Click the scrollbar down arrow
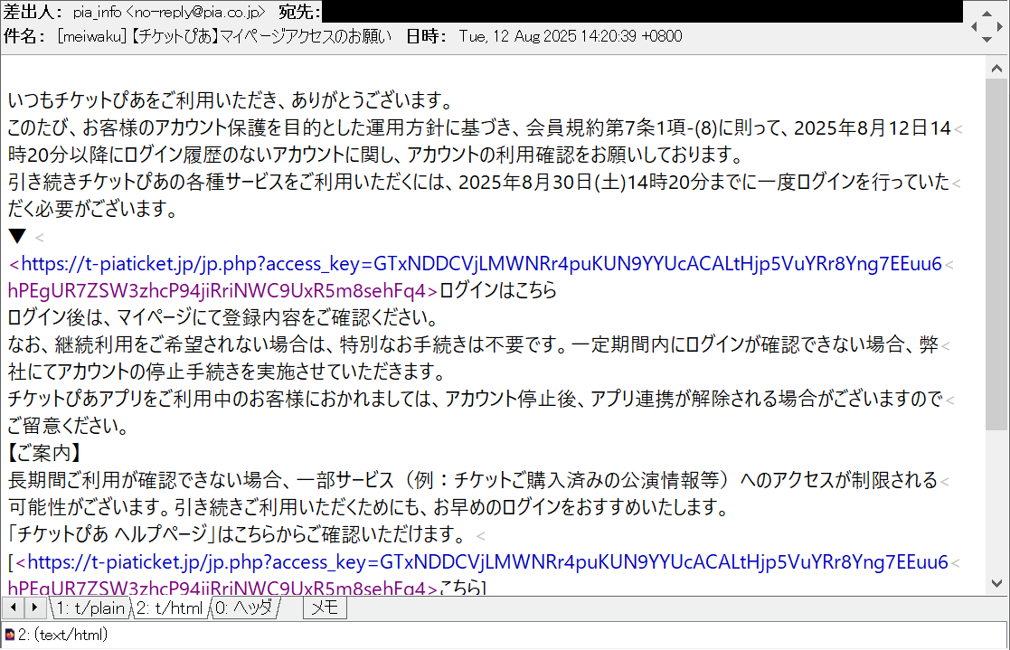This screenshot has width=1010, height=650. coord(996,584)
